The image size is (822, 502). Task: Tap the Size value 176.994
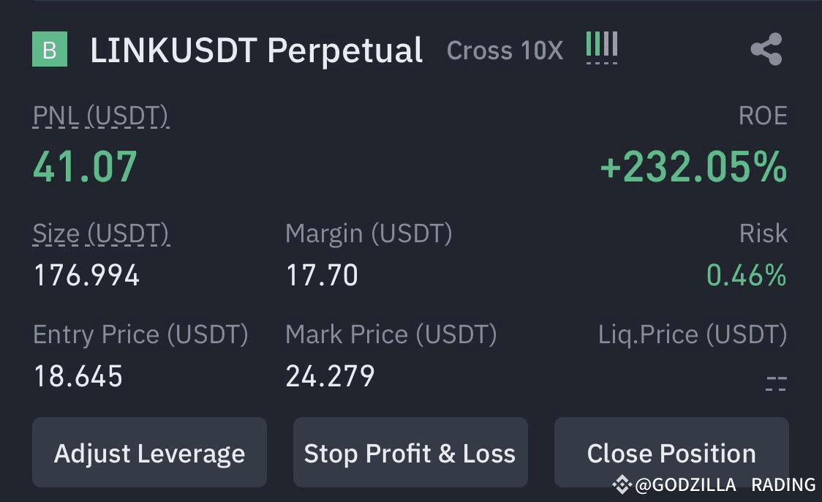86,275
